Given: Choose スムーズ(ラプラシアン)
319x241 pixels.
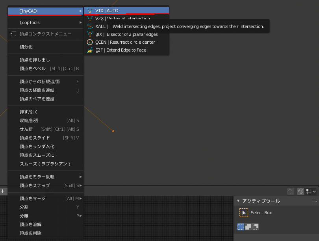Looking at the screenshot, I should click(46, 164).
